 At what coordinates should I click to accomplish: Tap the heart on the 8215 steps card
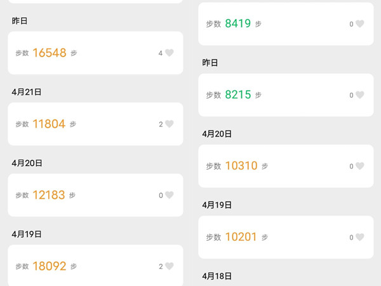click(360, 95)
